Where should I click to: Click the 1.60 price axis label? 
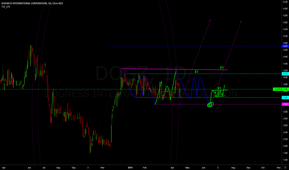click(285, 160)
